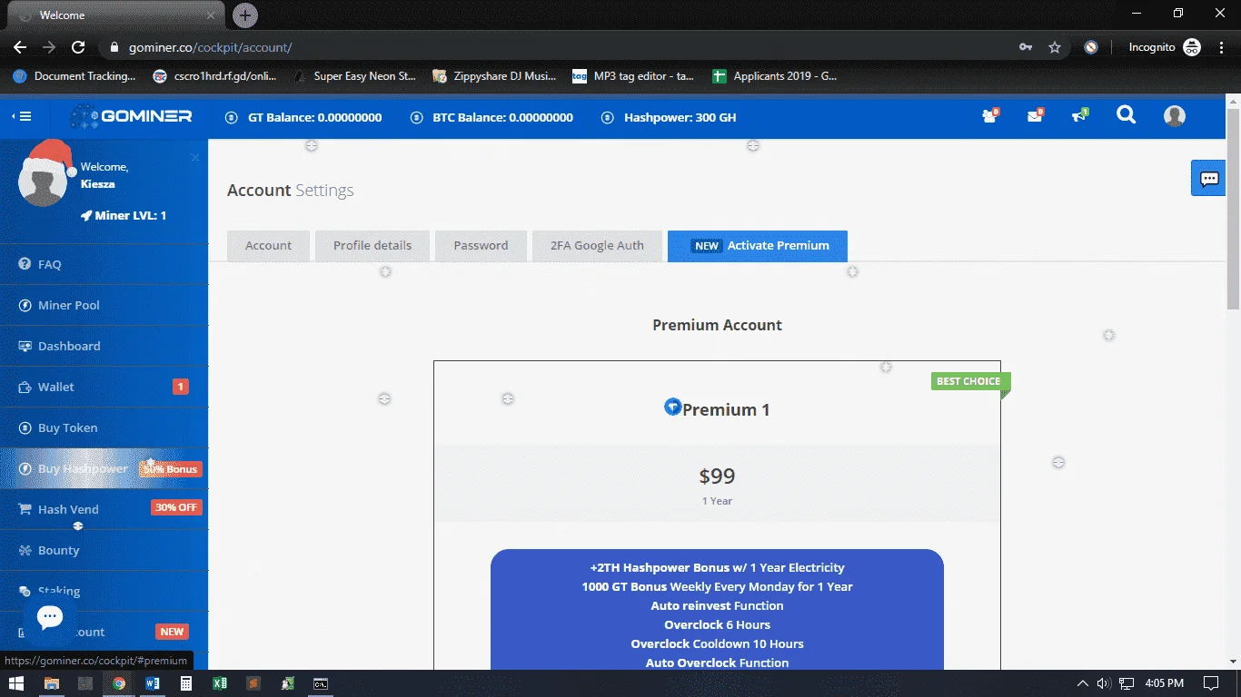The height and width of the screenshot is (697, 1241).
Task: Open the mail envelope notifications
Action: [x=1035, y=115]
